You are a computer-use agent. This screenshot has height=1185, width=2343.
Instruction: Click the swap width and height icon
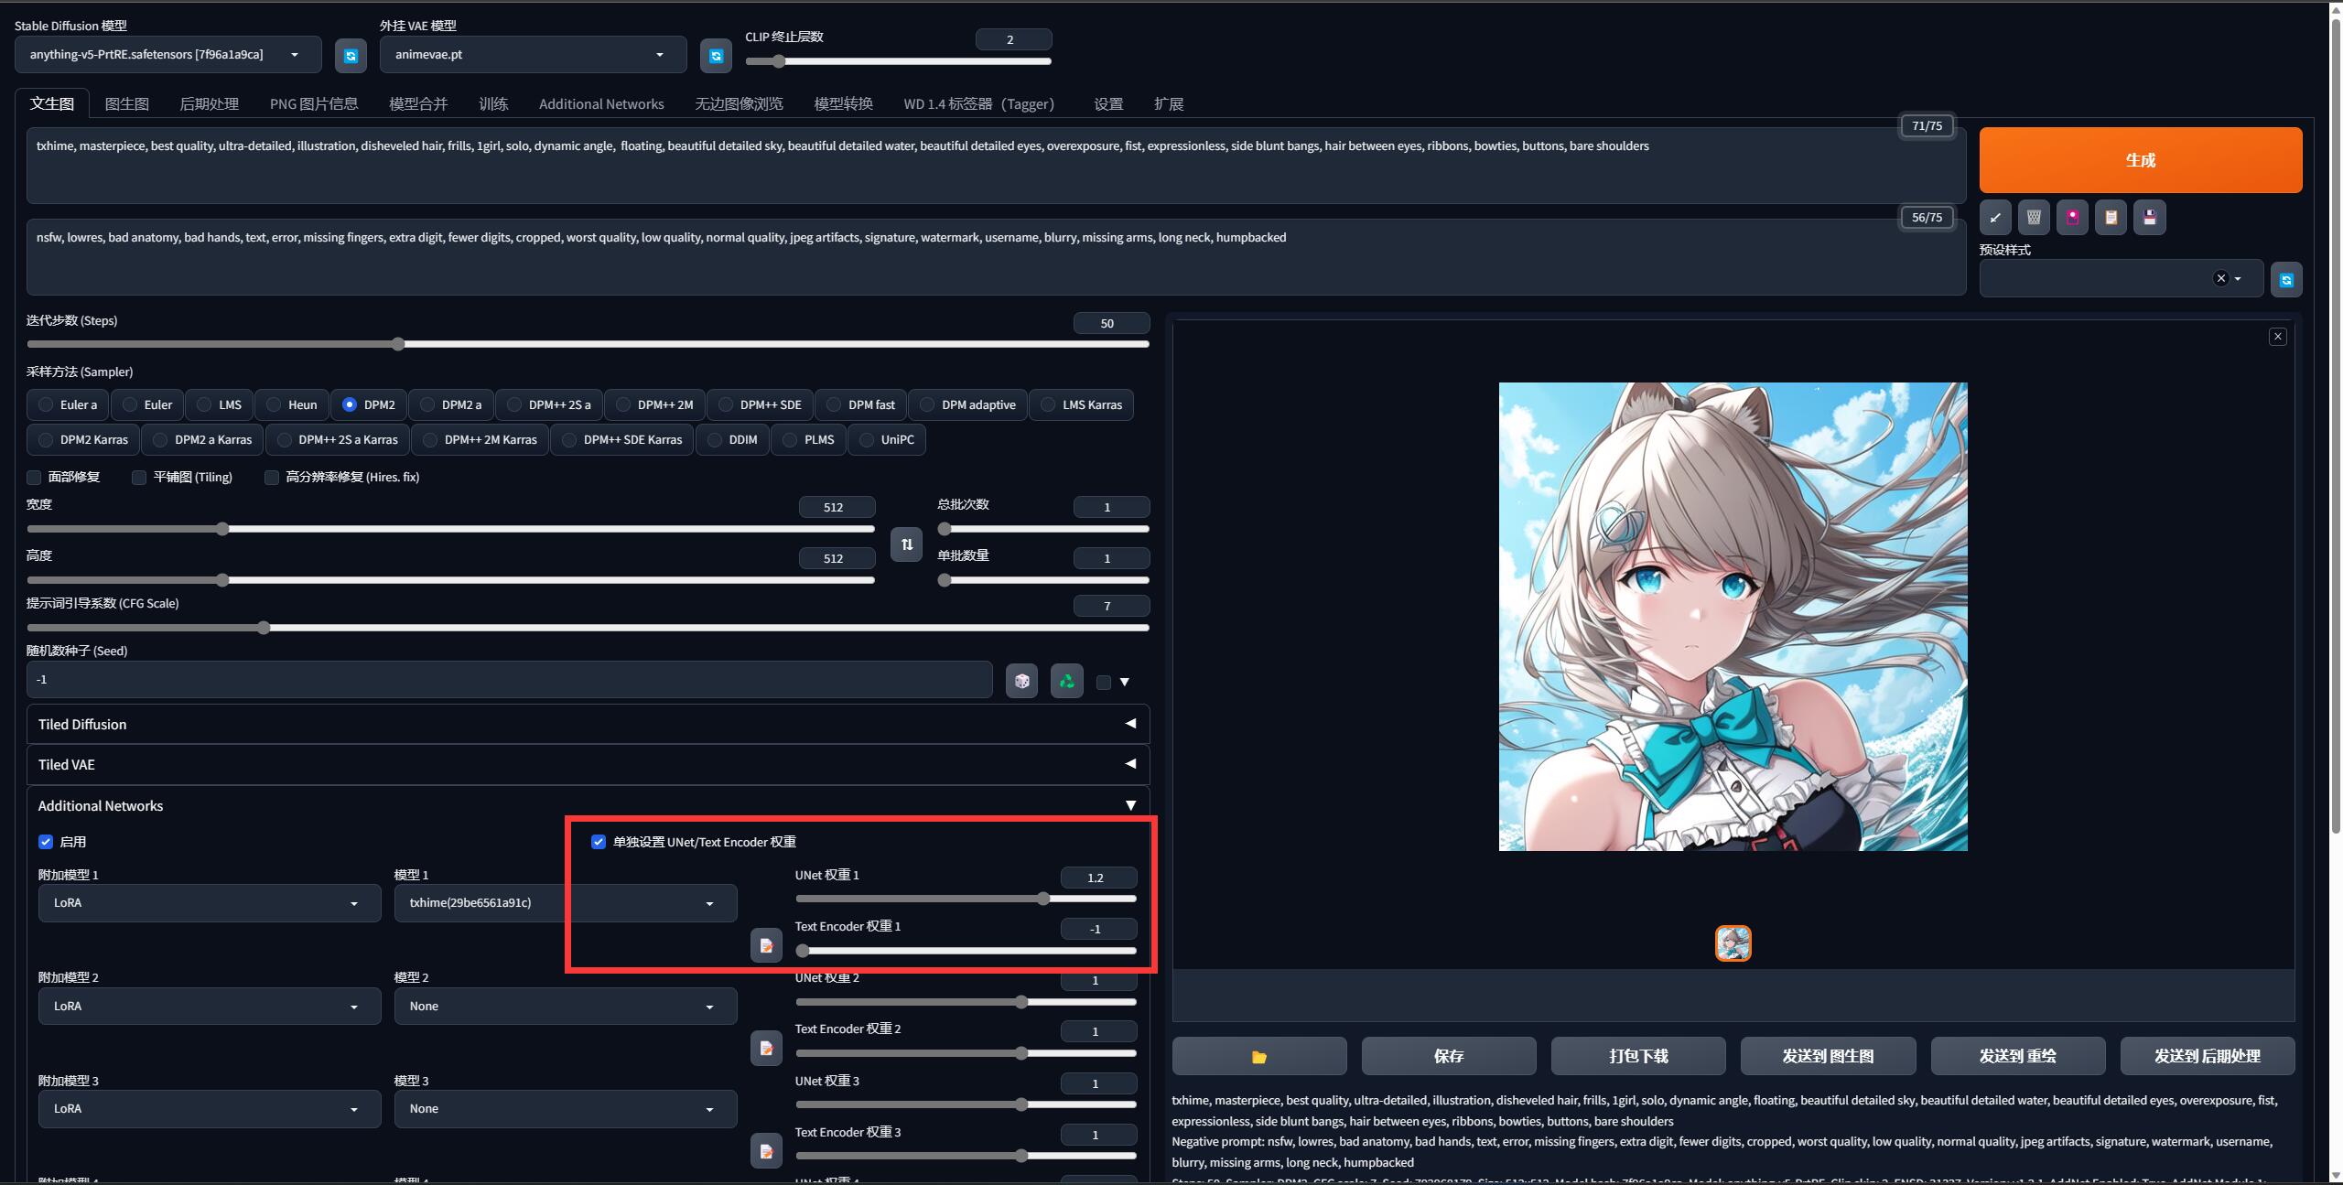click(905, 544)
